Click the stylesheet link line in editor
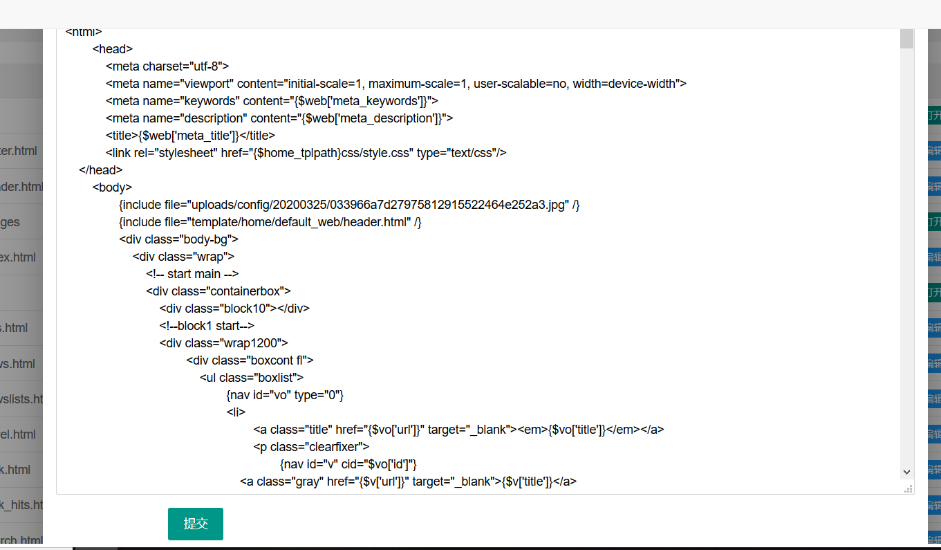Viewport: 941px width, 550px height. (x=306, y=153)
